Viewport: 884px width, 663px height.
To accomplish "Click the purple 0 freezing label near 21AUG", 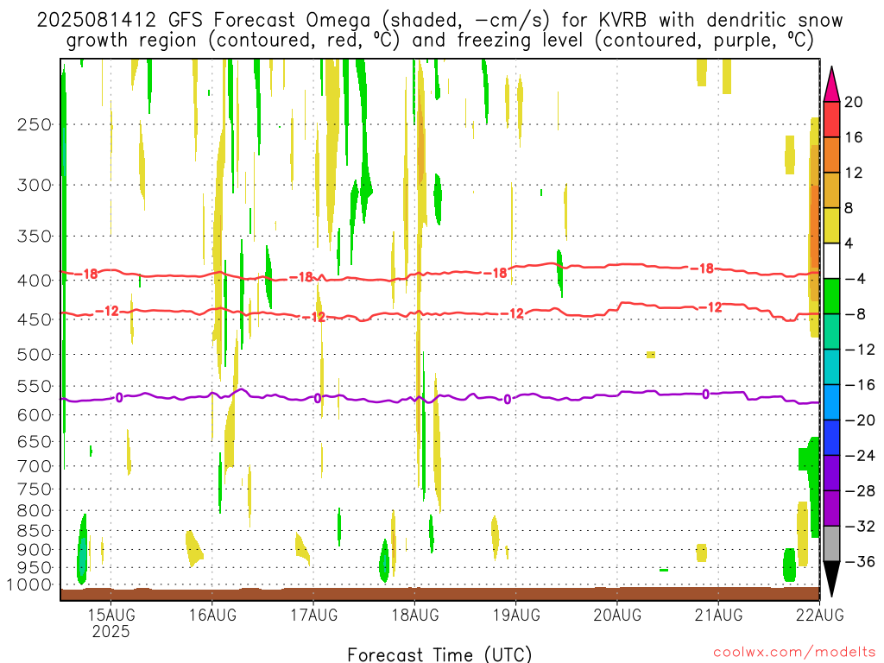I will (706, 394).
